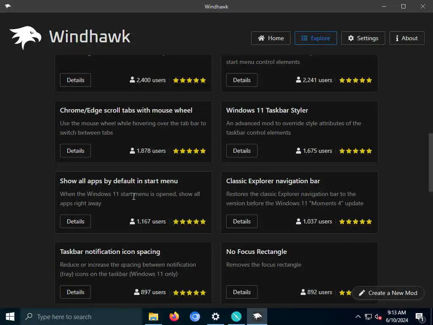Click the network tray icon
433x325 pixels.
pyautogui.click(x=368, y=317)
